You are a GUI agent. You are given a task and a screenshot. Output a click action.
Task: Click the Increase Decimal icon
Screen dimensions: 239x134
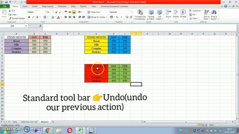coord(127,17)
